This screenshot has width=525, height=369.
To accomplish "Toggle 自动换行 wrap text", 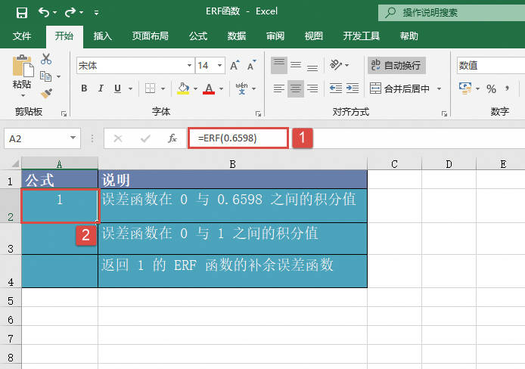I will pos(396,66).
